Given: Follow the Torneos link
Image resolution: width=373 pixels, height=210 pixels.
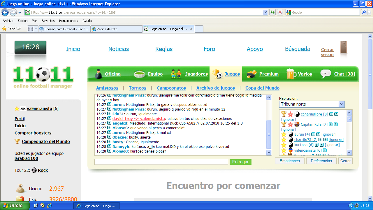Looking at the screenshot, I should click(x=138, y=88).
